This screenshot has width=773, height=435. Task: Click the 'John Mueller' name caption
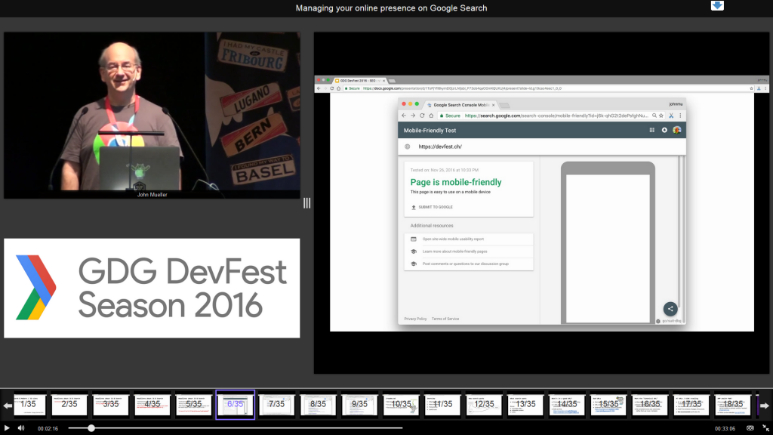(152, 195)
